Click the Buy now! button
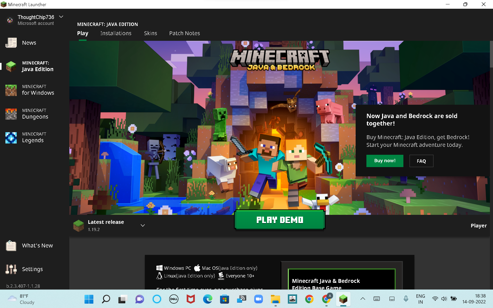The height and width of the screenshot is (308, 493). 385,161
